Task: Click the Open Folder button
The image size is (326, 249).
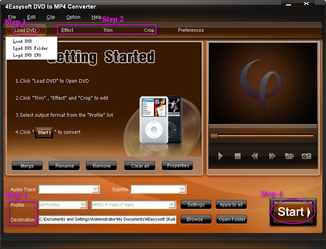Action: coord(232,219)
